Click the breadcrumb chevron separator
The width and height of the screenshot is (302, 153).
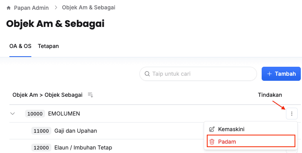pos(56,7)
